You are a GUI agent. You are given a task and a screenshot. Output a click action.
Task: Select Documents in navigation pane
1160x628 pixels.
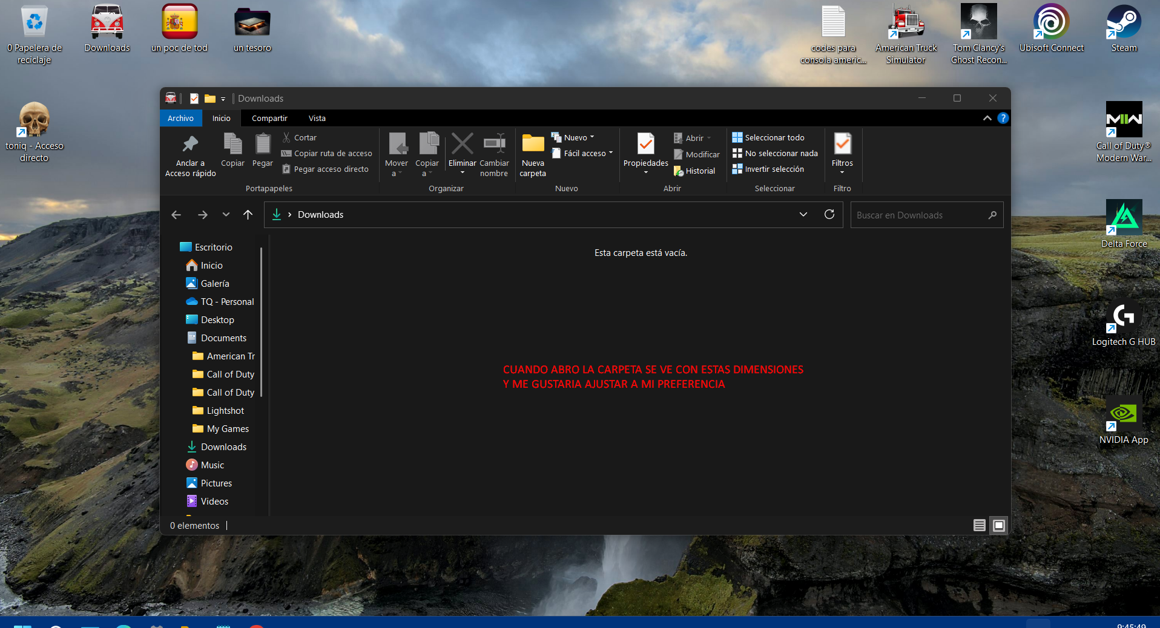pos(216,338)
